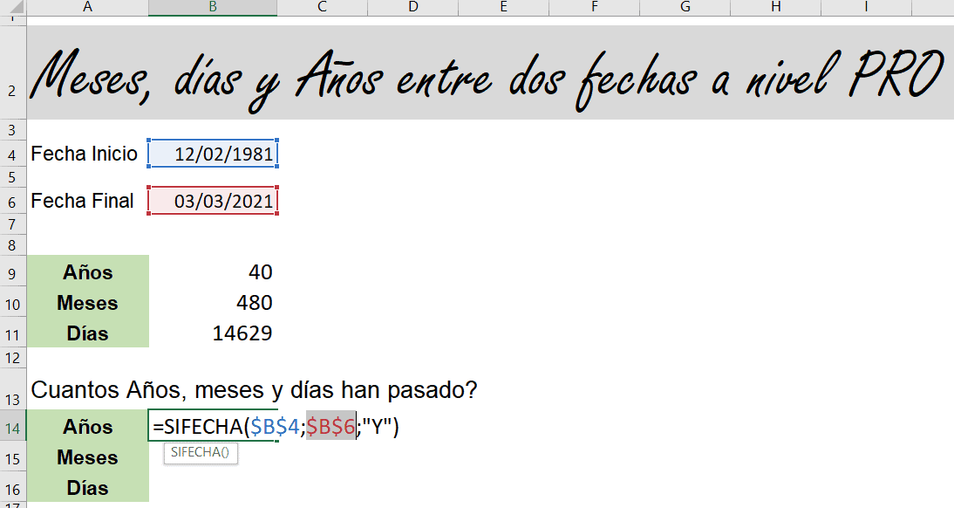Select column C header
Viewport: 954px width, 508px height.
tap(323, 7)
